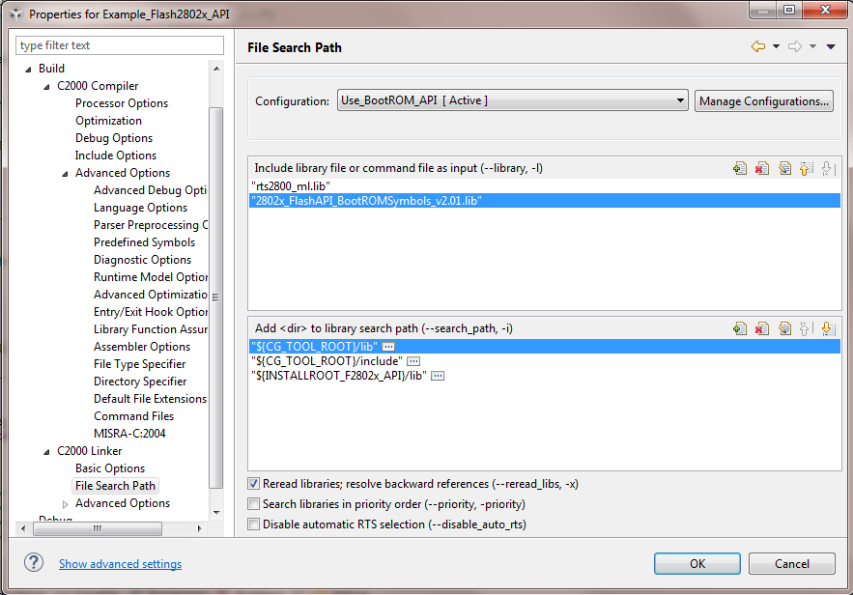The width and height of the screenshot is (853, 595).
Task: Open the Show advanced settings link
Action: pyautogui.click(x=120, y=564)
